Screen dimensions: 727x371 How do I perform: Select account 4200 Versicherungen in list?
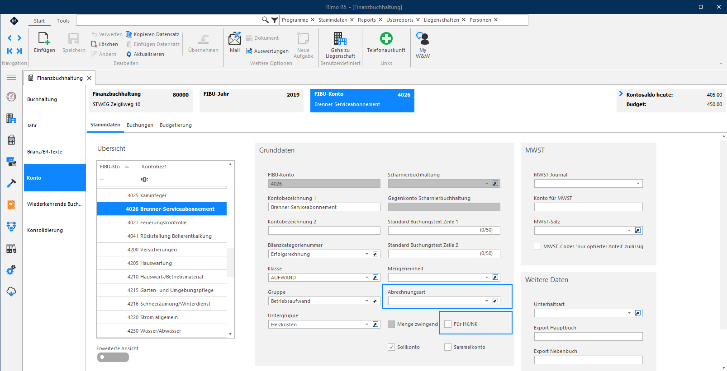(x=162, y=250)
